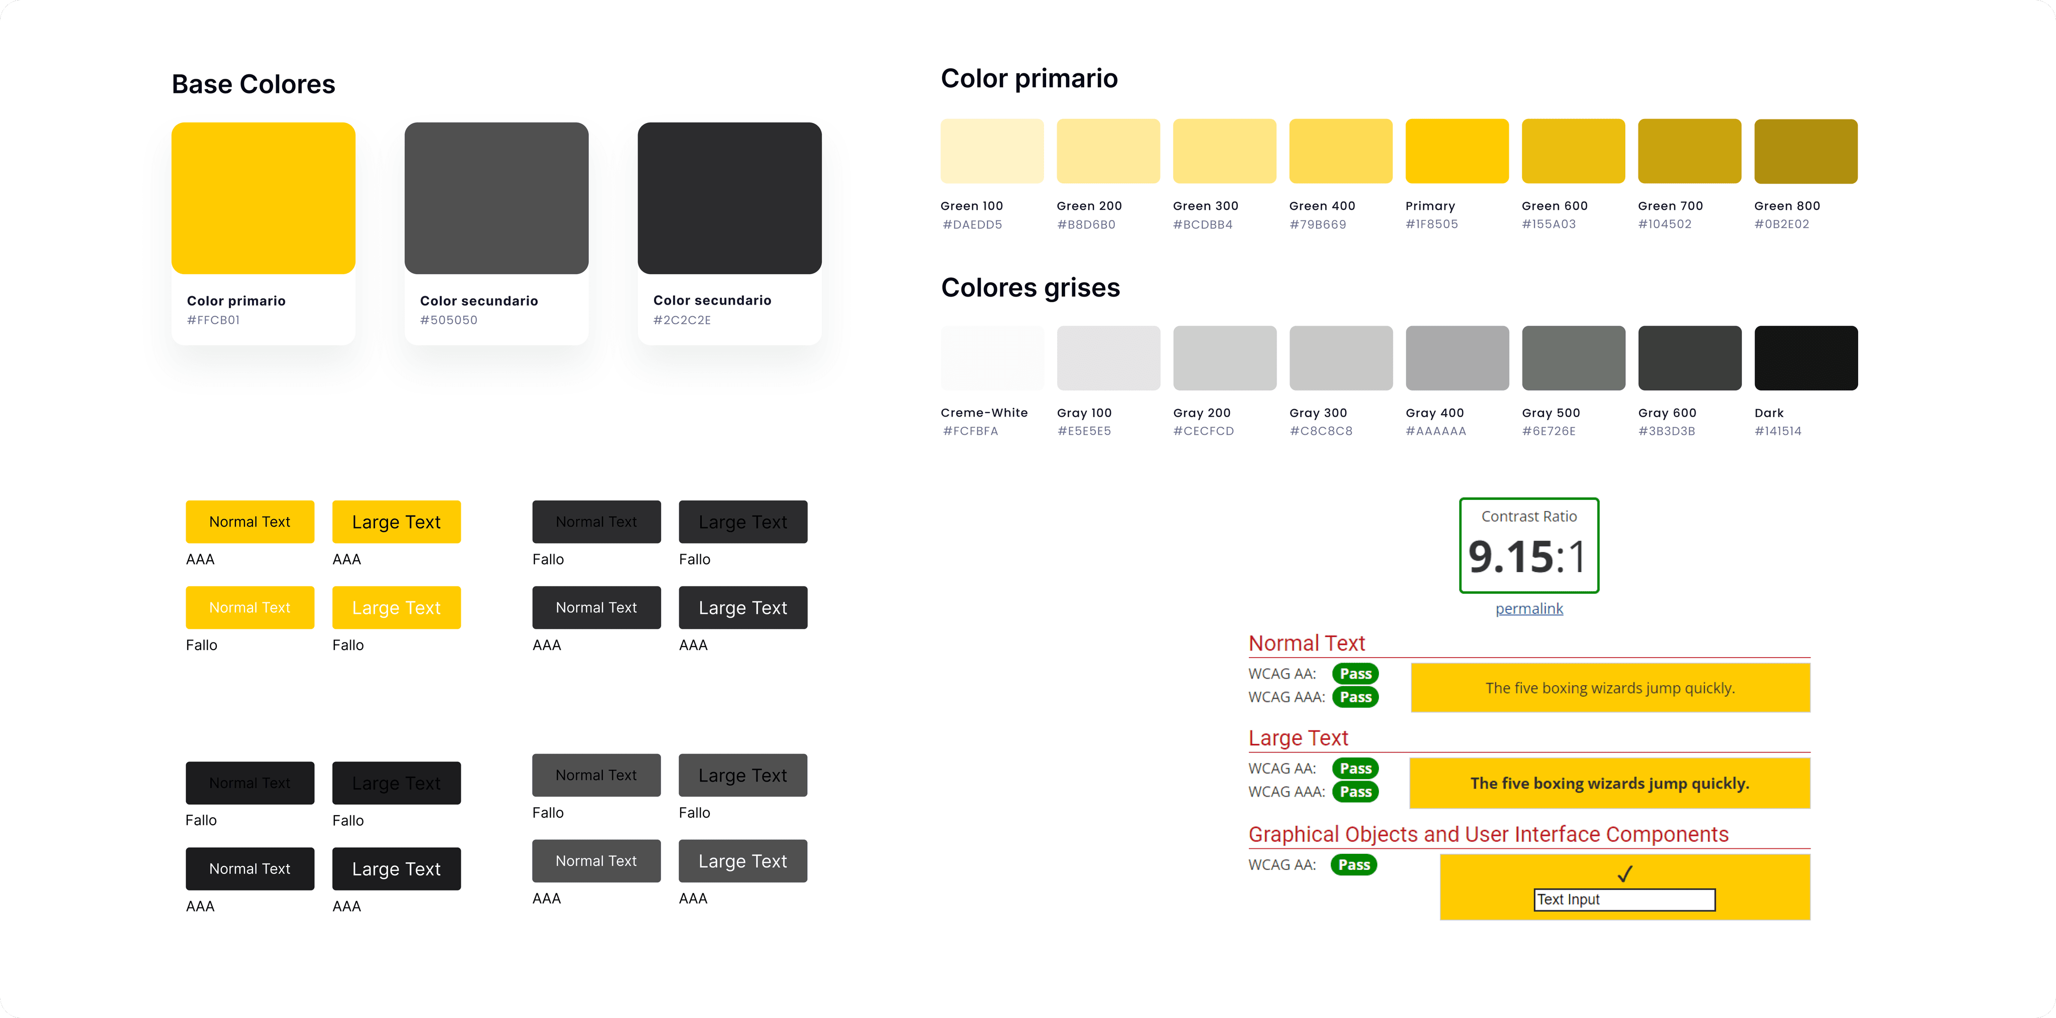Choose the Gray 100 swatch
This screenshot has width=2056, height=1018.
1109,358
